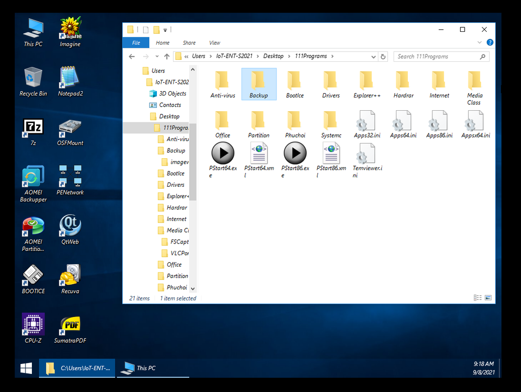The width and height of the screenshot is (521, 392).
Task: Select VLCPor folder in navigation tree
Action: 175,253
